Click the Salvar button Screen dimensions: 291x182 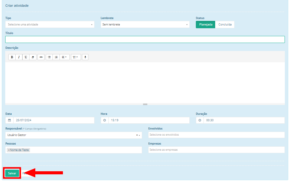pos(12,173)
